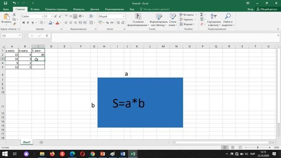Screen dimensions: 281x158
Task: Align cell text to the left
Action: point(66,22)
